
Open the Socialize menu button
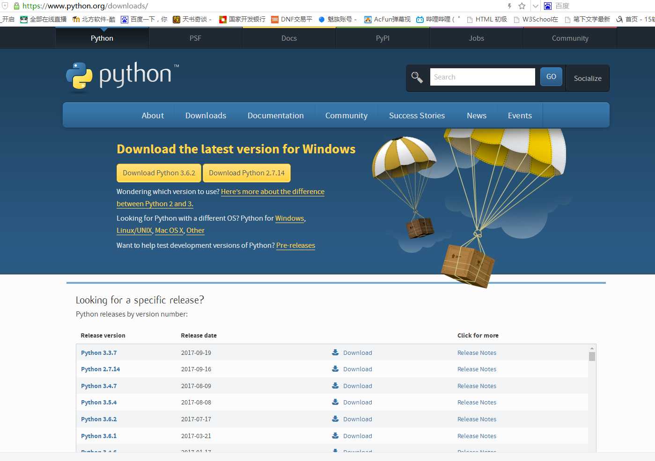[x=588, y=78]
